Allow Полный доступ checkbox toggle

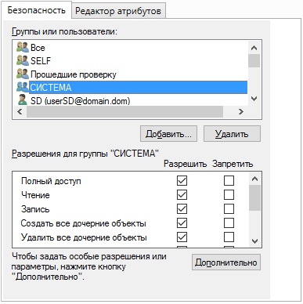pyautogui.click(x=182, y=180)
